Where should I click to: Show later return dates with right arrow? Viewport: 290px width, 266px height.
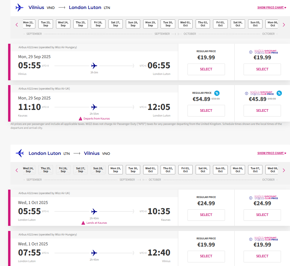284,170
